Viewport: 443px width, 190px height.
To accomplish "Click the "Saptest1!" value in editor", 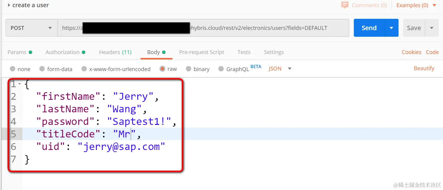I will 139,122.
